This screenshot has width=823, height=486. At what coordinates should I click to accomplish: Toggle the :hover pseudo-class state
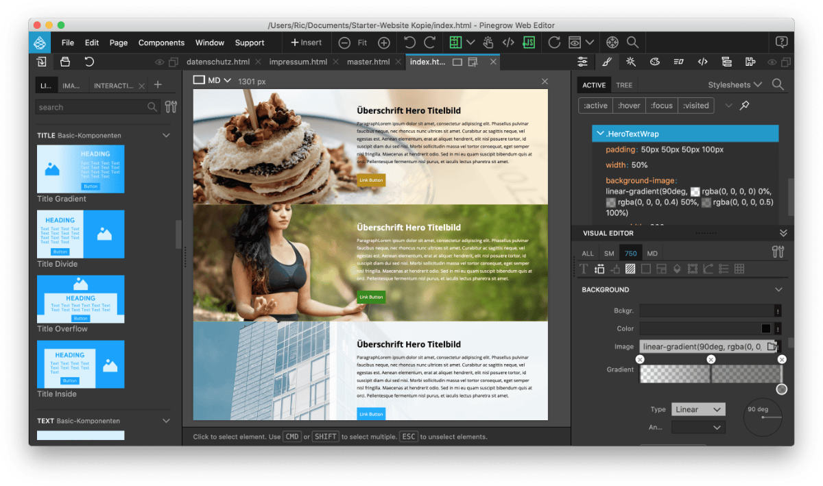coord(628,106)
